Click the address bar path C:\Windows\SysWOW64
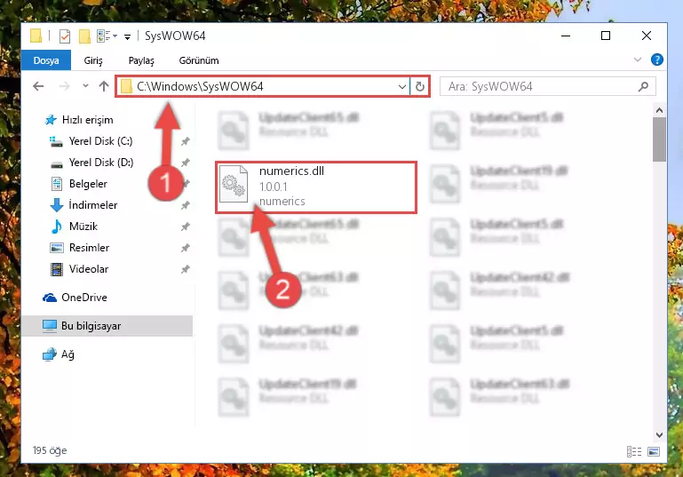The image size is (683, 477). (x=200, y=86)
